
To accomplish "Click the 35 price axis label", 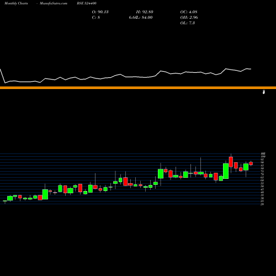I will (263, 195).
